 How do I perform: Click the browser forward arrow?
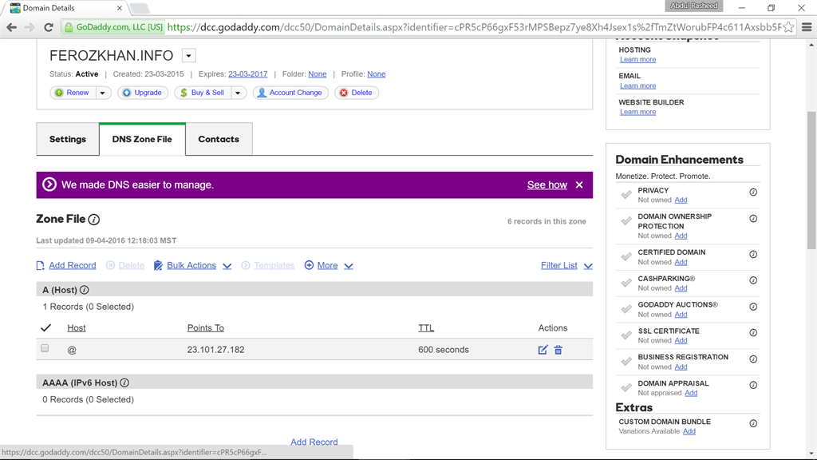pos(30,27)
